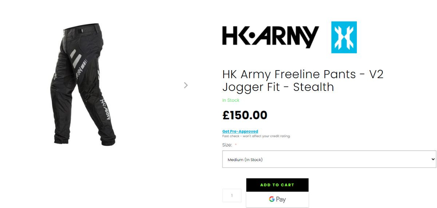Click the £150.00 price

pyautogui.click(x=245, y=115)
